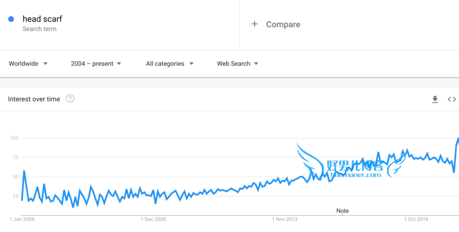Select the 1 Jan 2004 axis label
Screen dimensions: 459x232
(x=22, y=219)
